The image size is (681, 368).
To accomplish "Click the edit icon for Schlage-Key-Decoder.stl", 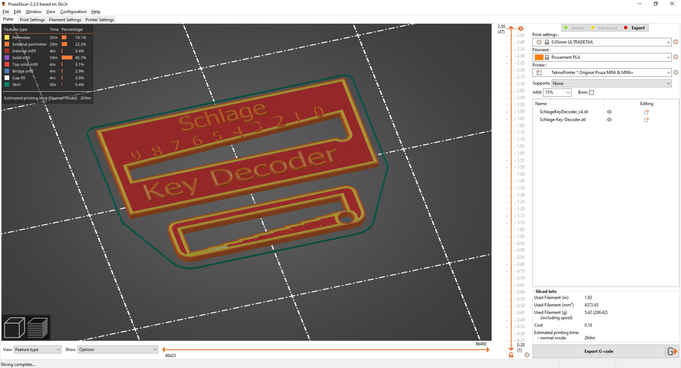I will (646, 120).
